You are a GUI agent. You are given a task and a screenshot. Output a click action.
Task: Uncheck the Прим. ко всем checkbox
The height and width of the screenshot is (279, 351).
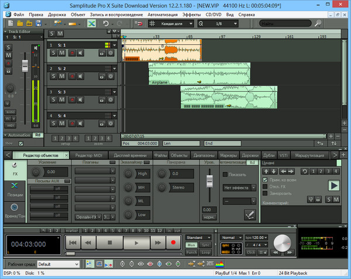coord(265,180)
